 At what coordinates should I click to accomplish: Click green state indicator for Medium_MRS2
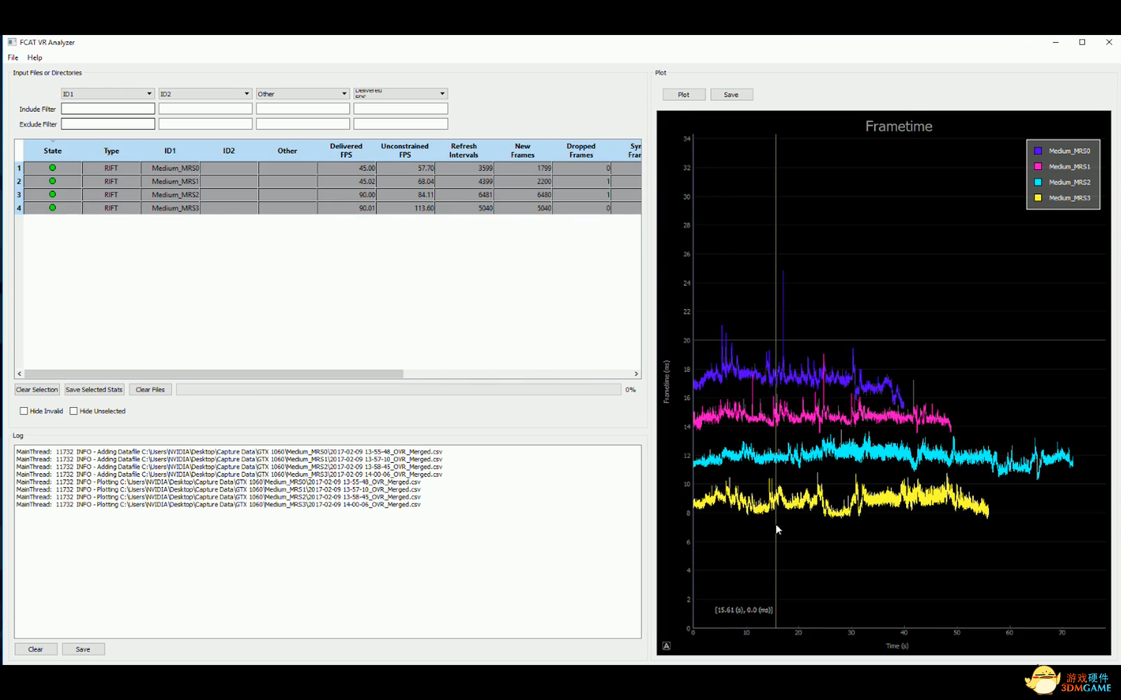click(x=53, y=194)
